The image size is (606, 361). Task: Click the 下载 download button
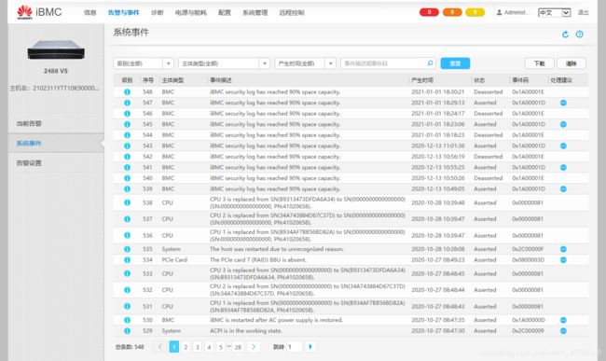click(x=540, y=63)
